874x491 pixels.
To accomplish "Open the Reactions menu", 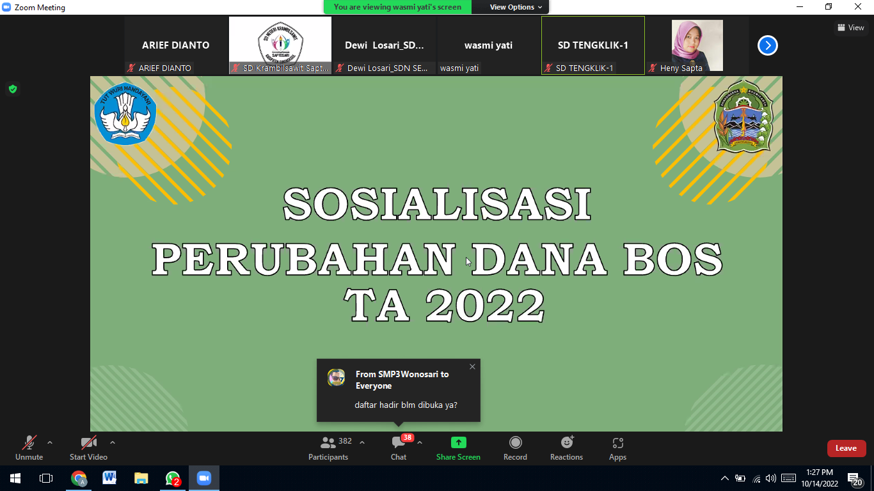I will click(x=566, y=448).
